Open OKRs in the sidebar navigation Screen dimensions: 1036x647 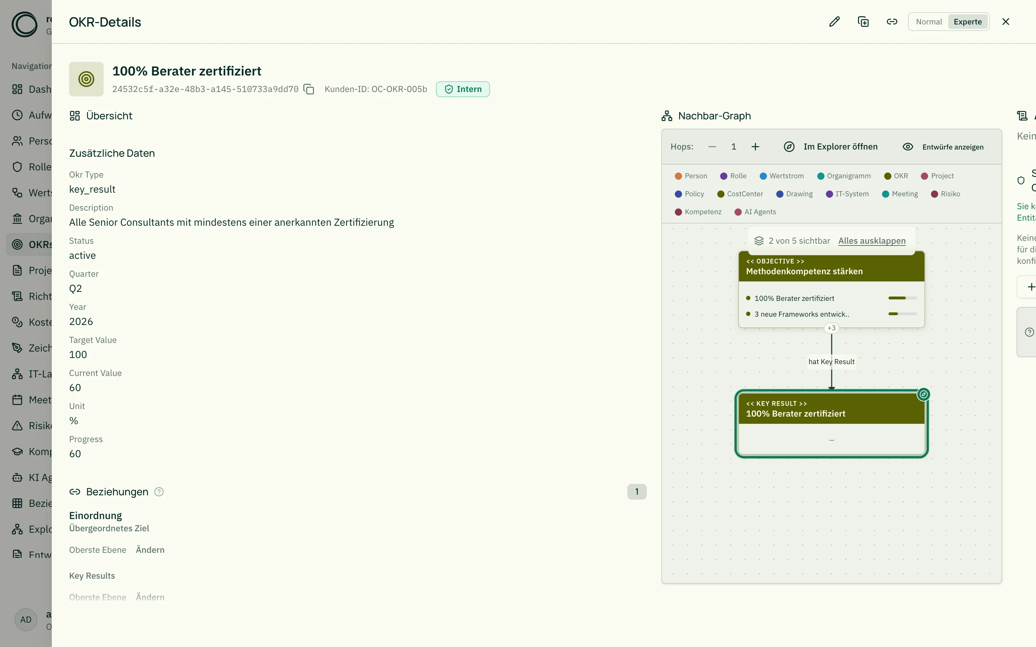[29, 244]
